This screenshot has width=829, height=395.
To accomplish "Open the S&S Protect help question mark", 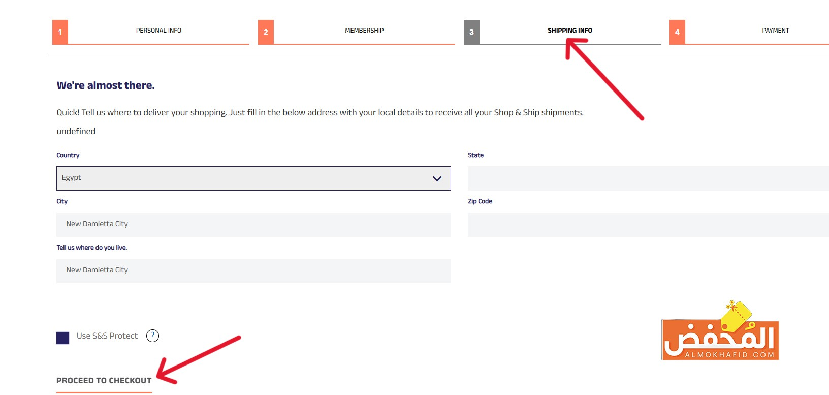I will (152, 336).
